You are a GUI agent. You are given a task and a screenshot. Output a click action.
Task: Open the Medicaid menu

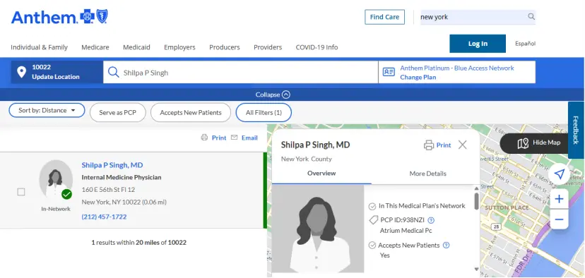(136, 47)
